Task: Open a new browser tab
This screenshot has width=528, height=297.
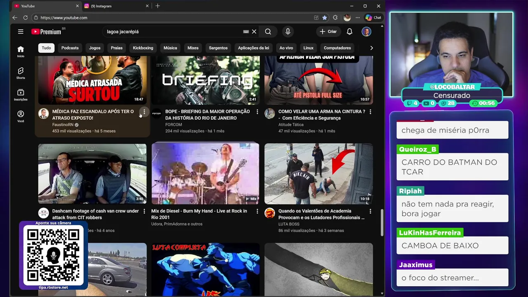Action: [158, 6]
